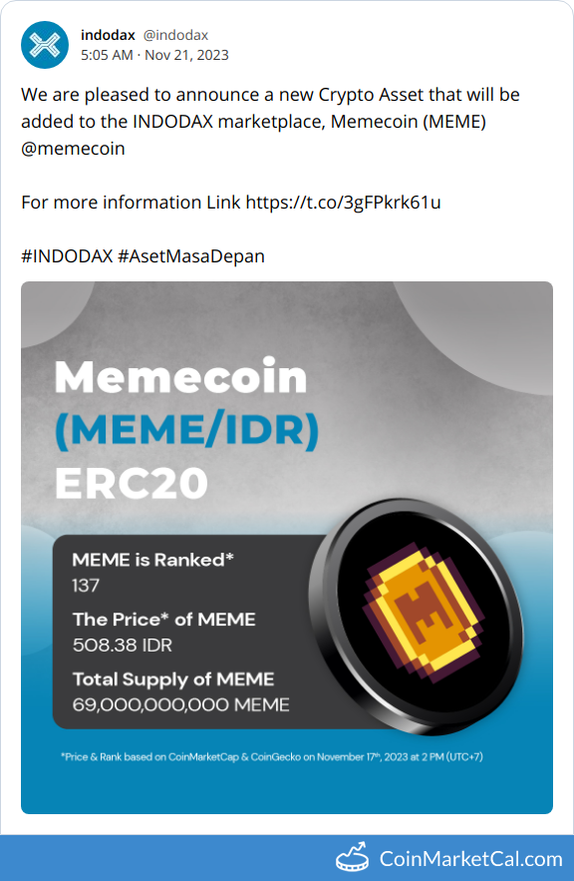Click the CoinMarketCal logo icon

click(353, 858)
